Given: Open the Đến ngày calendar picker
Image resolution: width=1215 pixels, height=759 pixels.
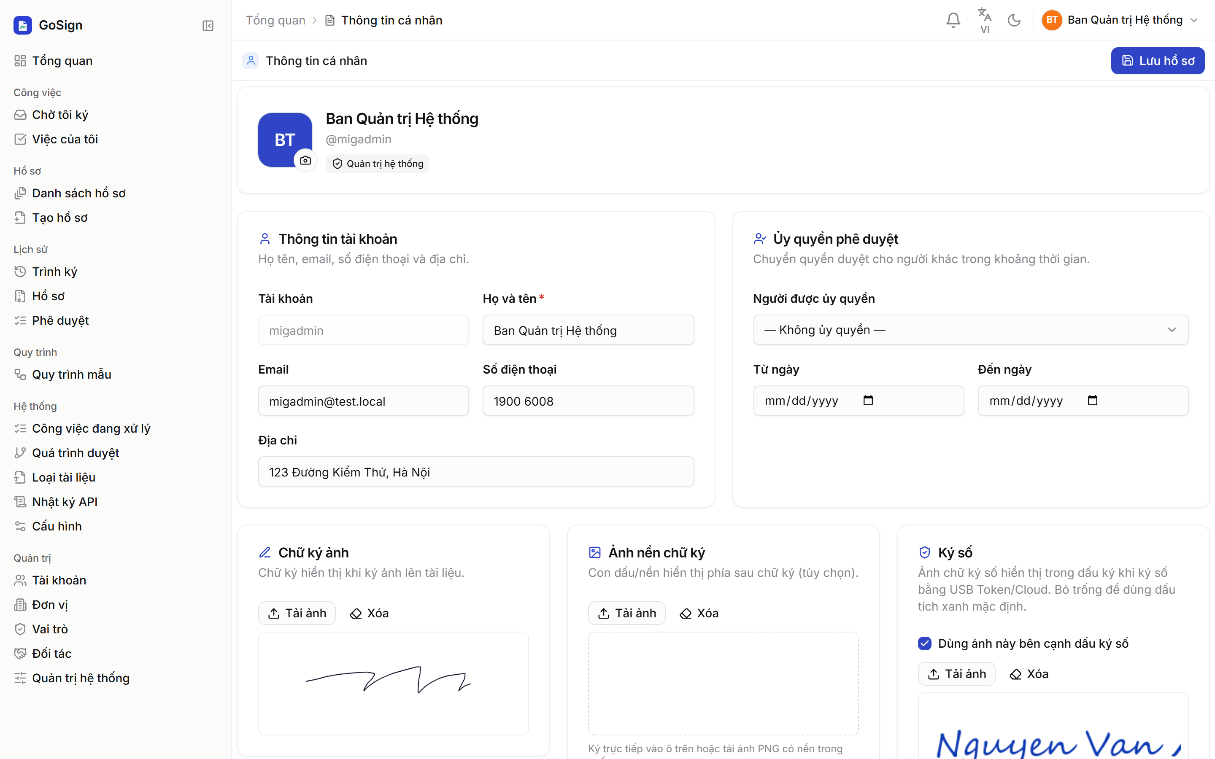Looking at the screenshot, I should 1093,400.
